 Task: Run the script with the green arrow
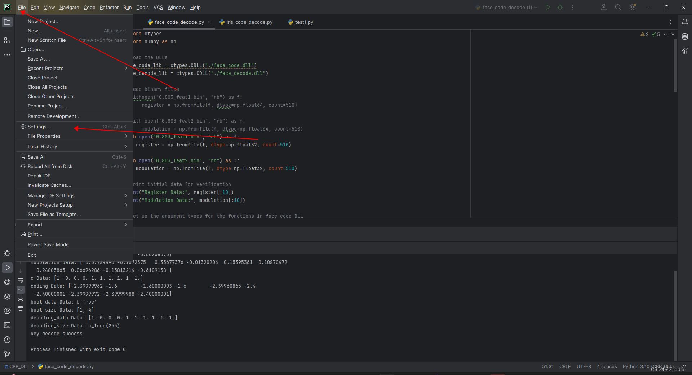click(x=548, y=7)
